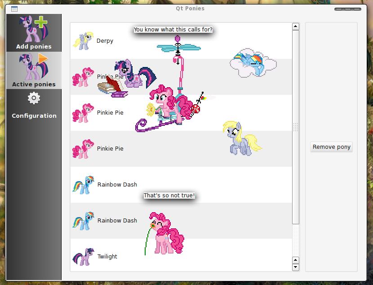Select the Derpy list thumbnail icon
Screen dimensions: 373x285
pyautogui.click(x=83, y=41)
